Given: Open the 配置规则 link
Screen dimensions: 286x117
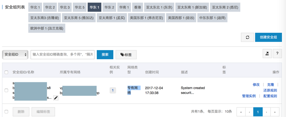Looking at the screenshot, I should pyautogui.click(x=270, y=96).
